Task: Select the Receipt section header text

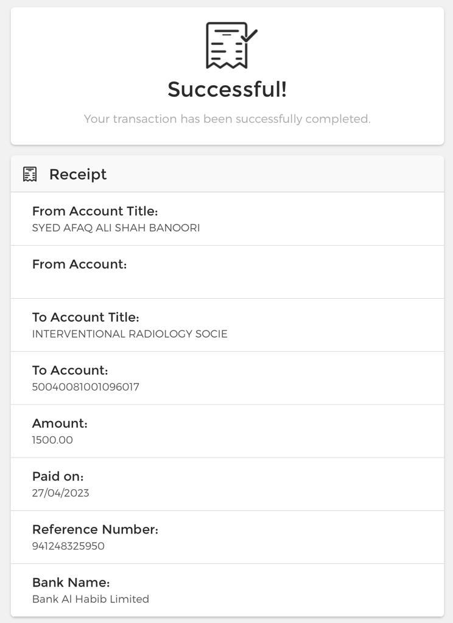Action: point(78,175)
